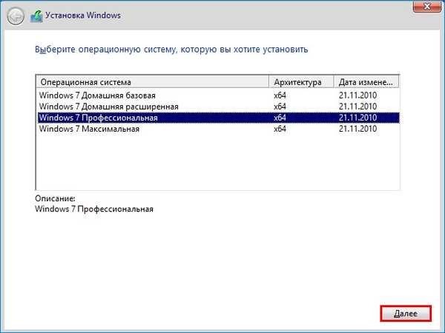Click date 21.11.2010 in Максимальная row
Image resolution: width=445 pixels, height=333 pixels.
(357, 129)
